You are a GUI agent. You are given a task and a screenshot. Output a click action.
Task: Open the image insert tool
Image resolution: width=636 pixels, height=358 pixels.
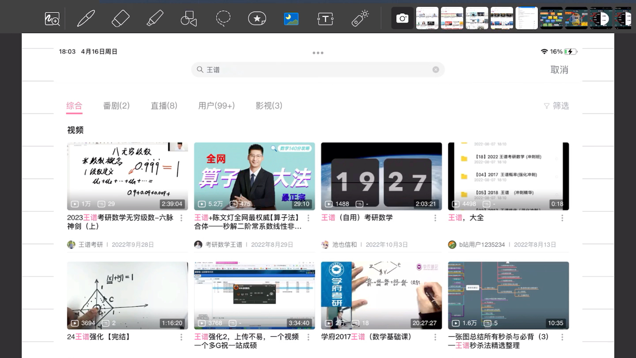[291, 19]
